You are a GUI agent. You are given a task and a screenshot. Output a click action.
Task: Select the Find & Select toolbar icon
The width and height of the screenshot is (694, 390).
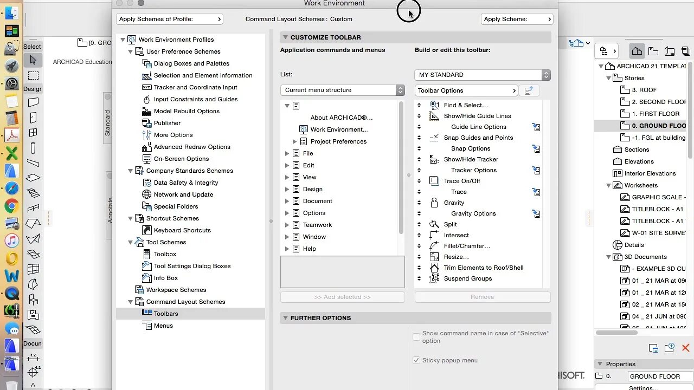(434, 105)
